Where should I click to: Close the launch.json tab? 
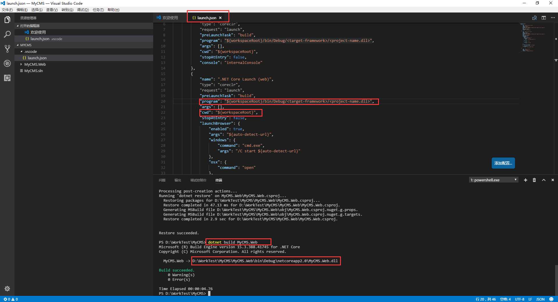click(x=220, y=18)
